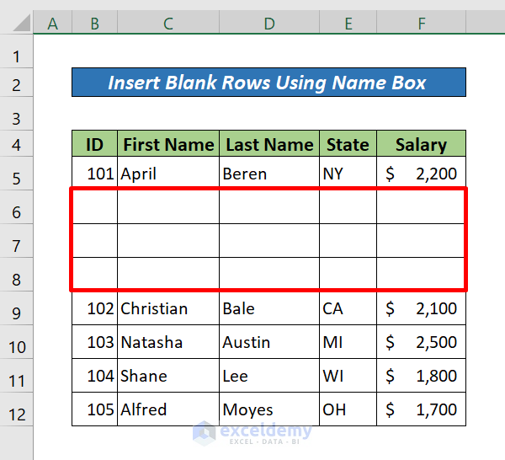Select the cell containing Lee

(269, 376)
